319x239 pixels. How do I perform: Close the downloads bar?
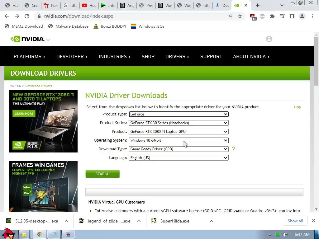point(313,221)
